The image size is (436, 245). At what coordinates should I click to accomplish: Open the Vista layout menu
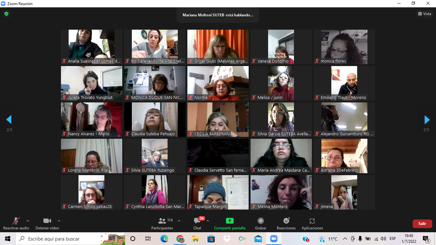(x=425, y=14)
